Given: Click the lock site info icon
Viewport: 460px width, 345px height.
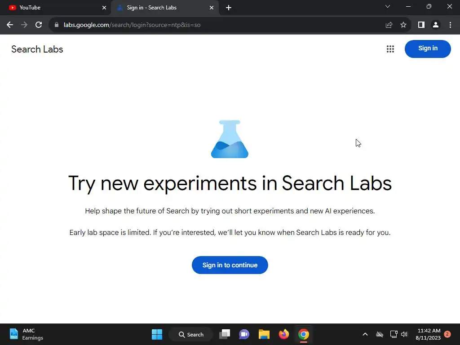Looking at the screenshot, I should click(56, 25).
